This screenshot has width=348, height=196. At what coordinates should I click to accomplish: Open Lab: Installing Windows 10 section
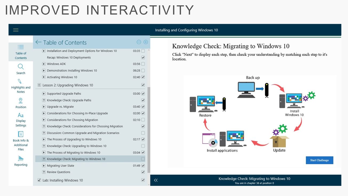click(x=63, y=180)
